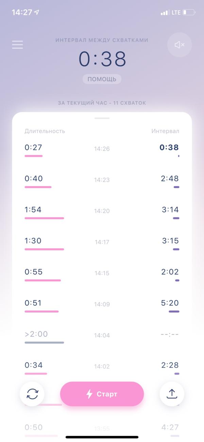Tap the Интервал column header

(165, 131)
